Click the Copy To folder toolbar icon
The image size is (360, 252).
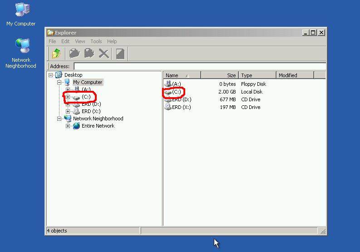tap(89, 54)
